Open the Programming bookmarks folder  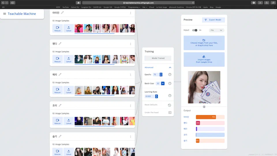coord(134,7)
